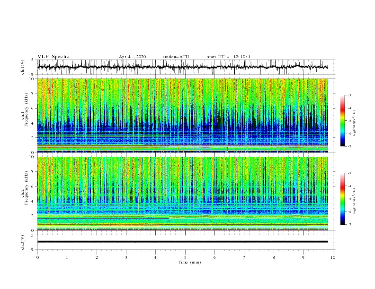Click the ch.2 colorbar "log(PSD)(V²/Hz)" label
The width and height of the screenshot is (375, 289).
click(355, 201)
